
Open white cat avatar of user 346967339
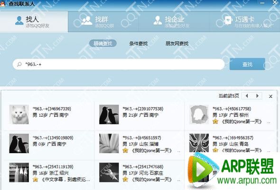(19, 114)
